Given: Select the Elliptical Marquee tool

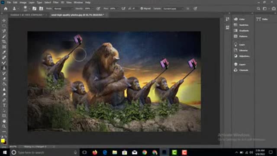Looking at the screenshot, I should [4, 26].
